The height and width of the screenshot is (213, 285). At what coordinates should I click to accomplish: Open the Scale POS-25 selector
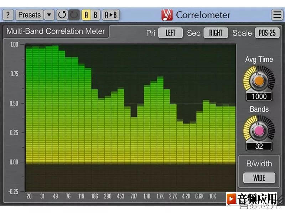point(267,33)
